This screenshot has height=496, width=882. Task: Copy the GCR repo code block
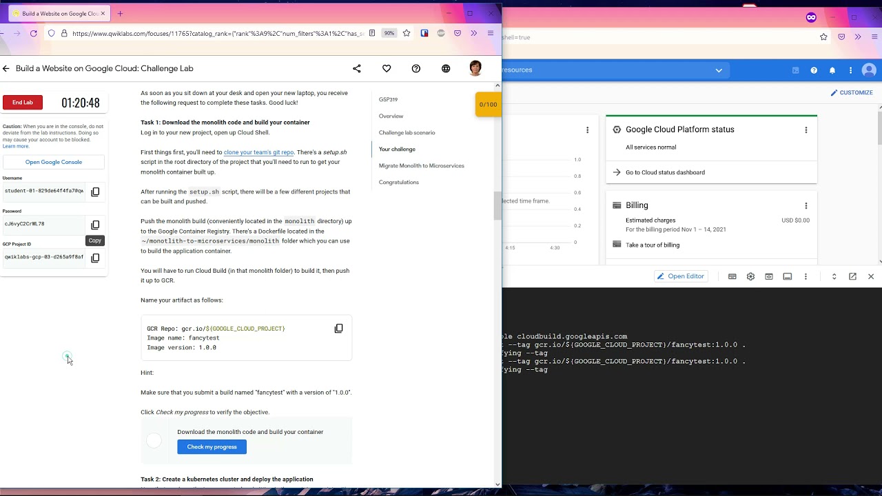point(338,329)
